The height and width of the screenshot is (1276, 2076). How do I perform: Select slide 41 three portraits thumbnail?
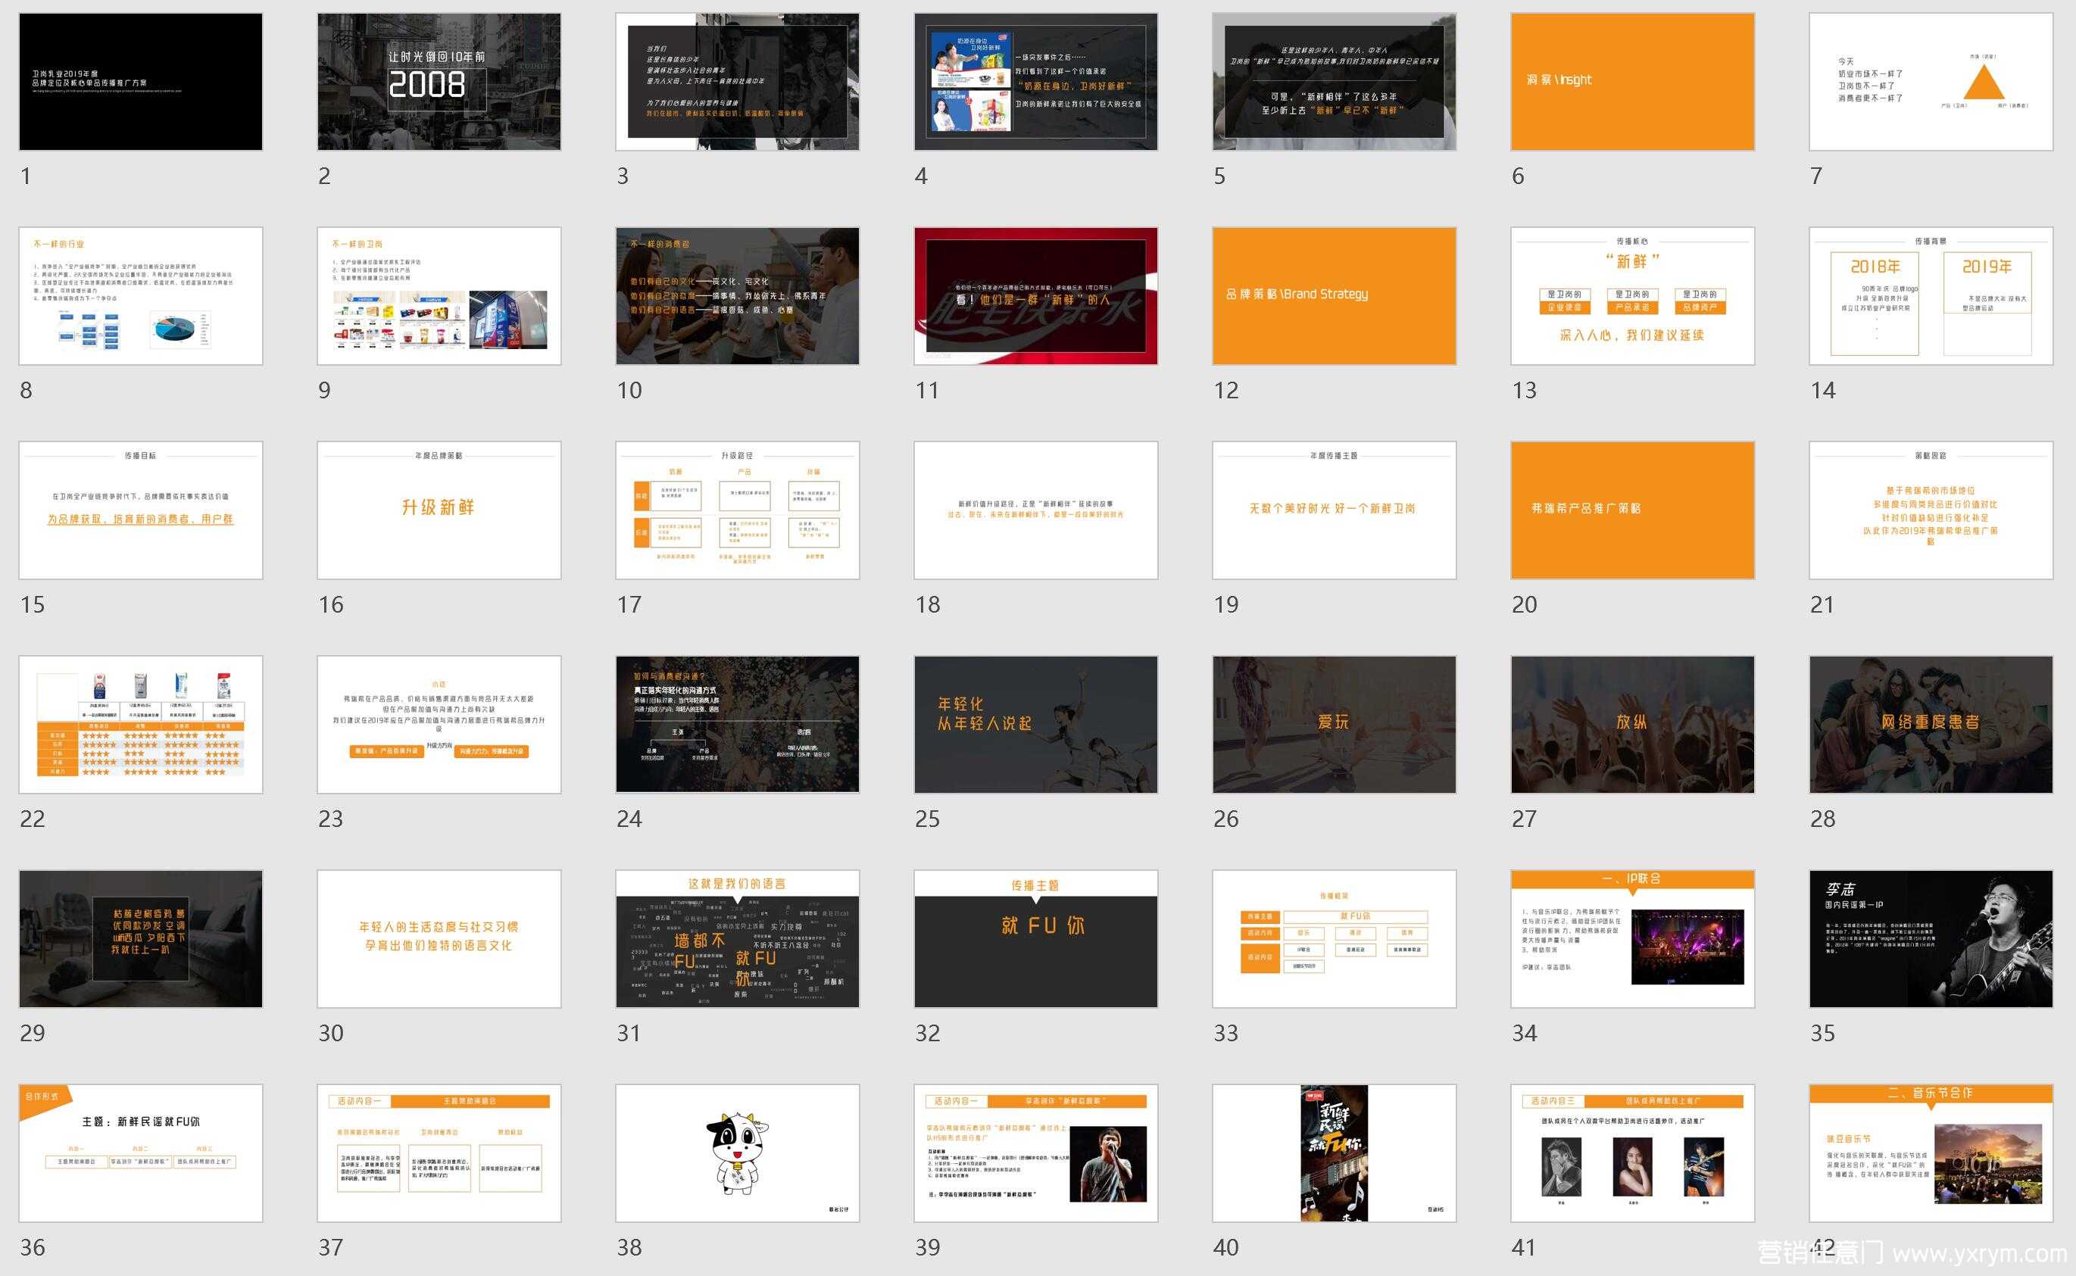tap(1632, 1153)
